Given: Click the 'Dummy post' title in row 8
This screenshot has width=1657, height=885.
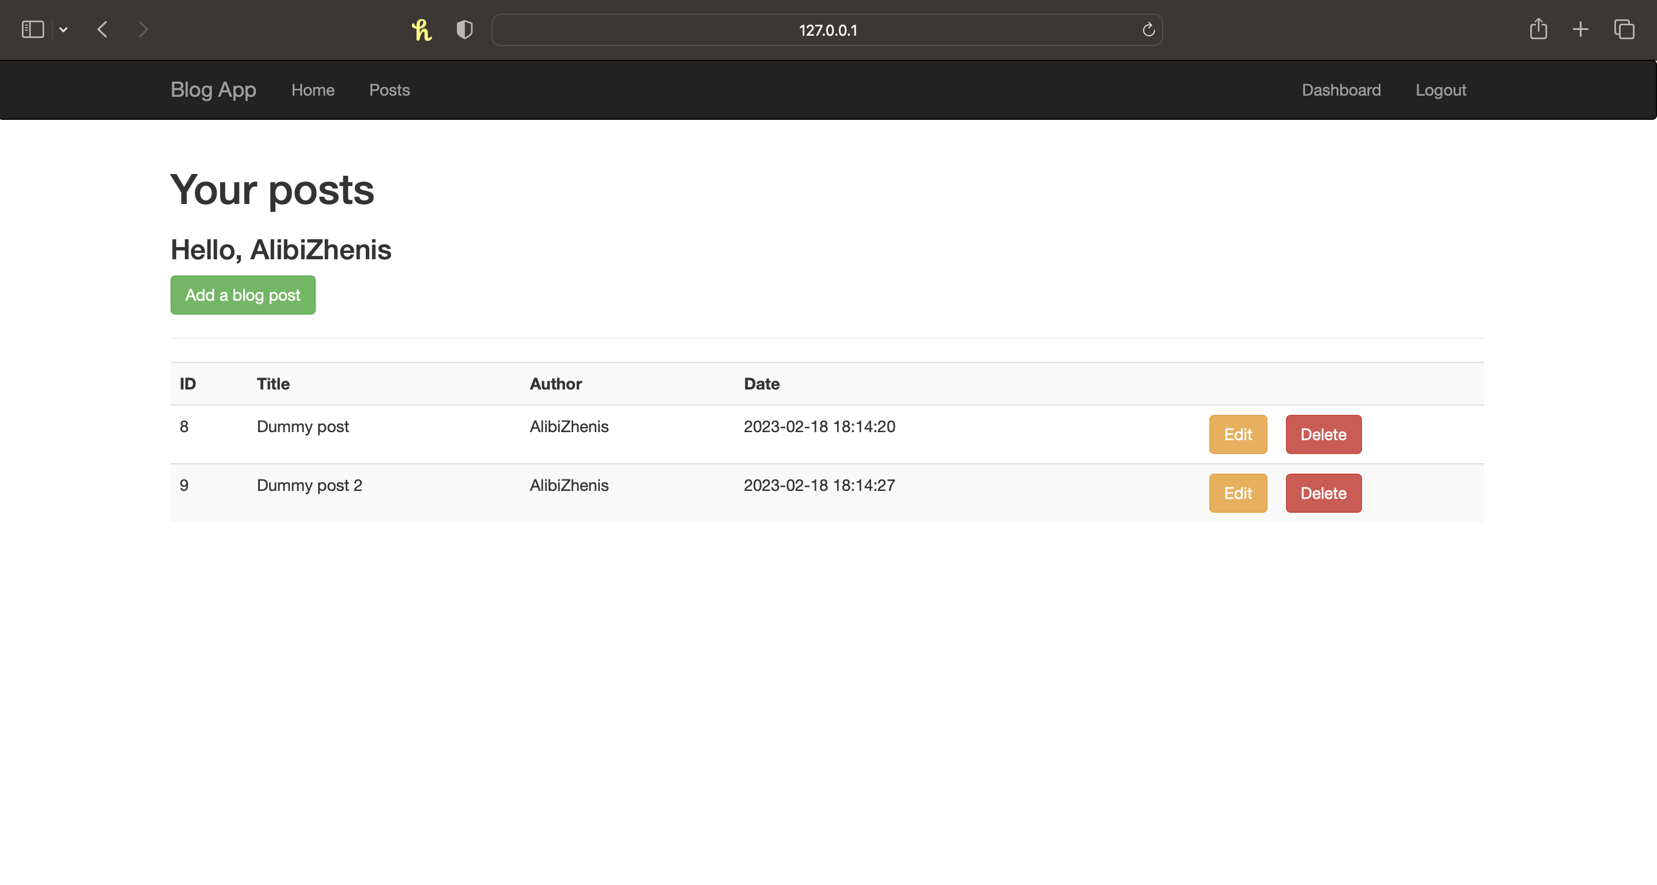Looking at the screenshot, I should [x=303, y=427].
